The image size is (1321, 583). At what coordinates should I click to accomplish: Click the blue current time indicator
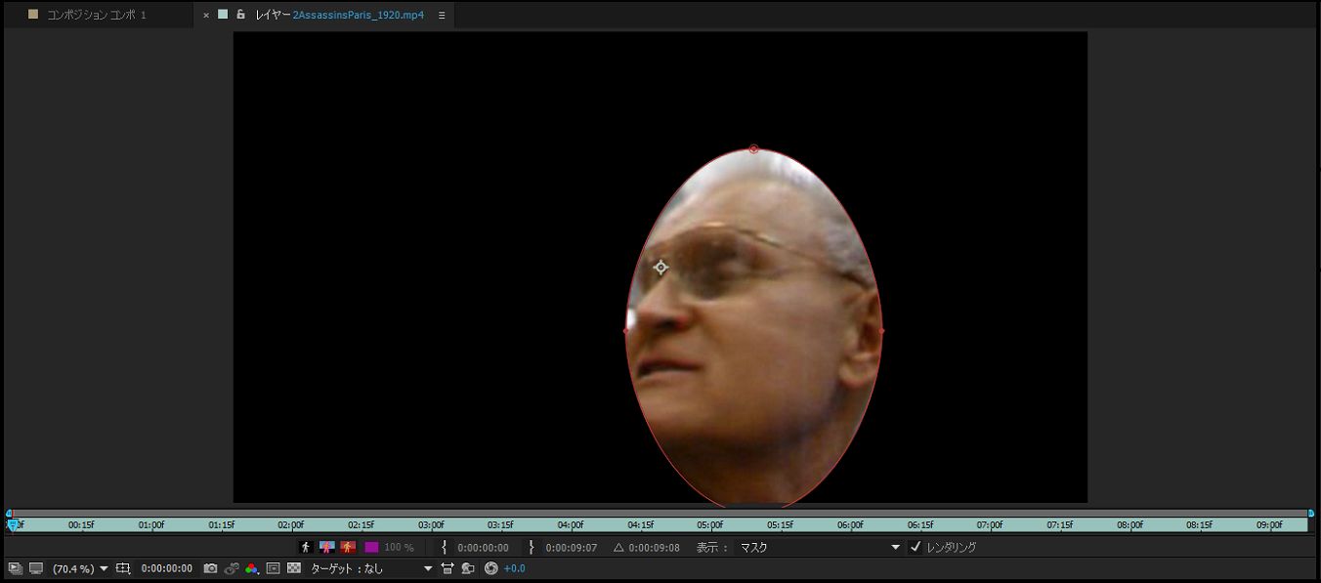[12, 524]
